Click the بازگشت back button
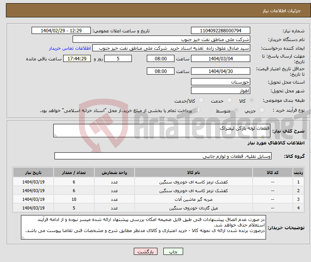Screen dimensions: 311x262 [x=146, y=251]
